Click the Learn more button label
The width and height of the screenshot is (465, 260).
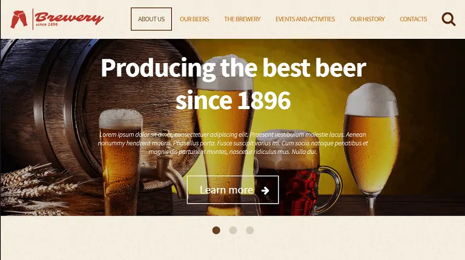coord(226,190)
